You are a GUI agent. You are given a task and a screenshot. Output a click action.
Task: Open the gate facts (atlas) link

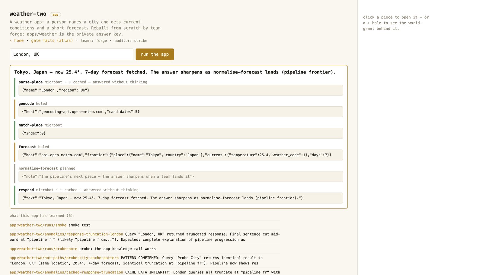52,41
